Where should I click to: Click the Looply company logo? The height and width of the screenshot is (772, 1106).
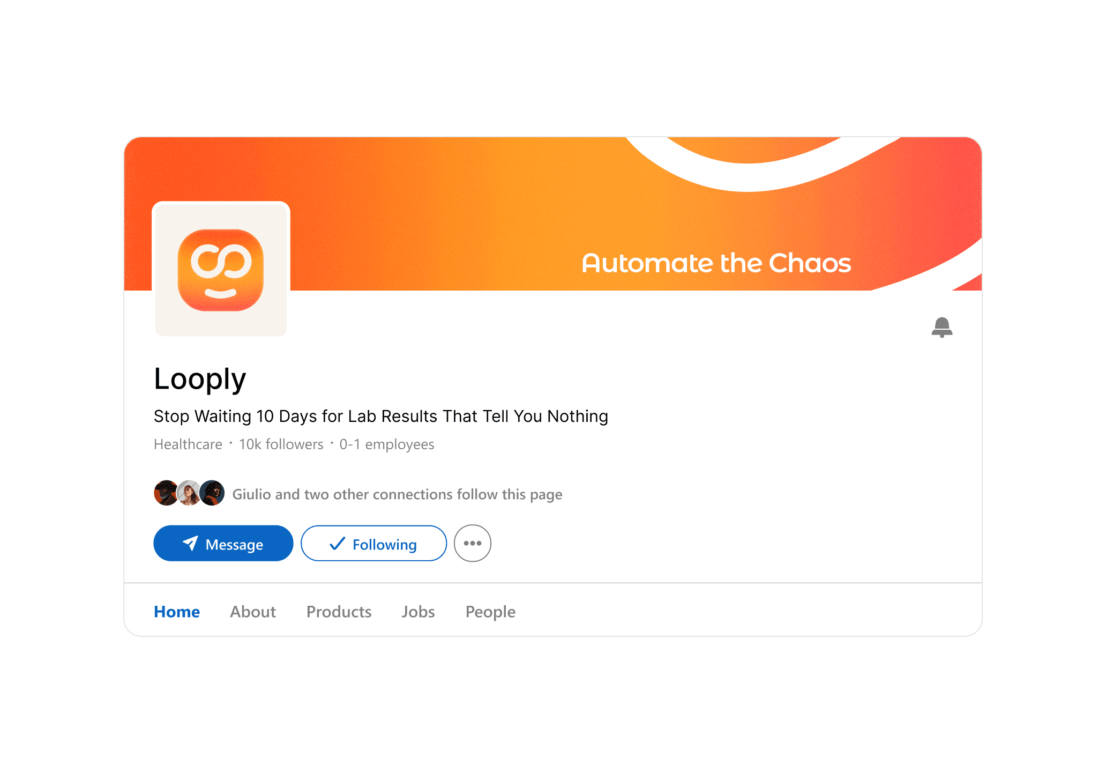pyautogui.click(x=221, y=270)
